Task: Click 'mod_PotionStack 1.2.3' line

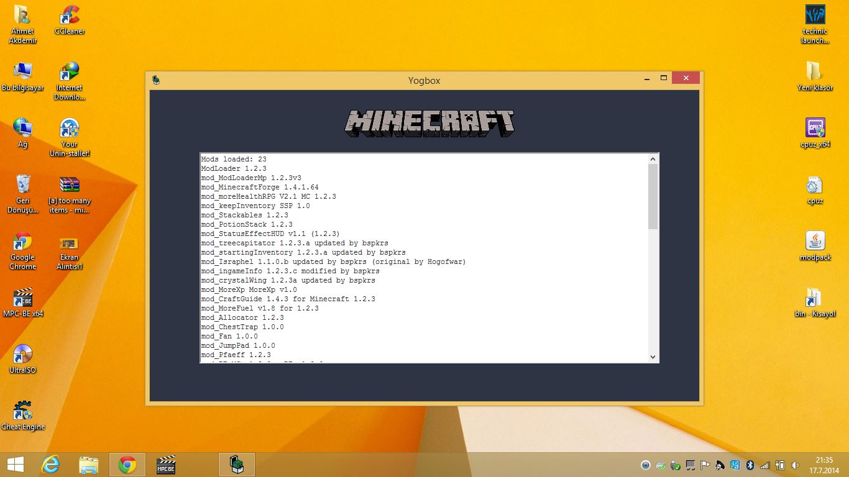Action: (x=247, y=224)
